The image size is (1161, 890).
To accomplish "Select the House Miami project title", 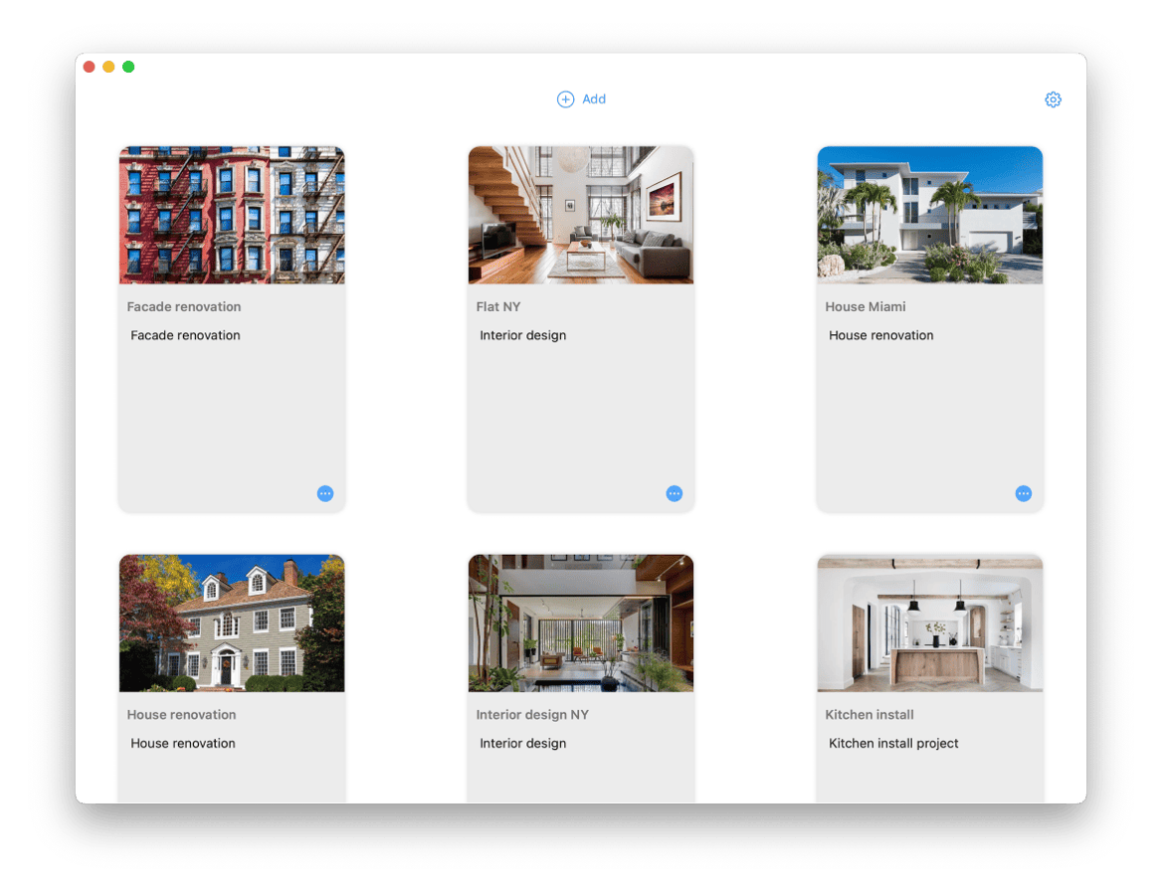I will click(865, 306).
